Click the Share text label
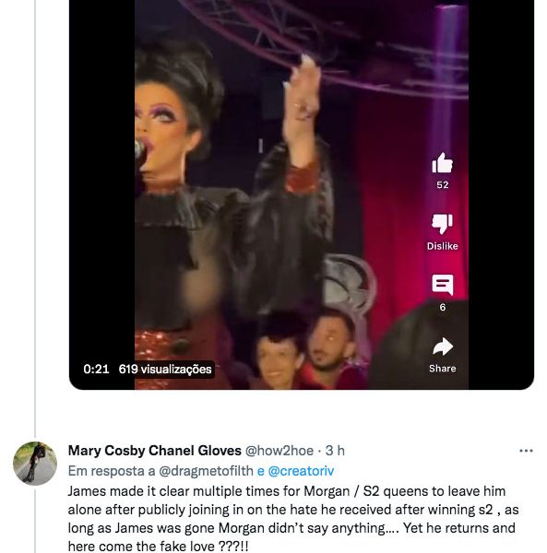The width and height of the screenshot is (547, 553). click(443, 369)
